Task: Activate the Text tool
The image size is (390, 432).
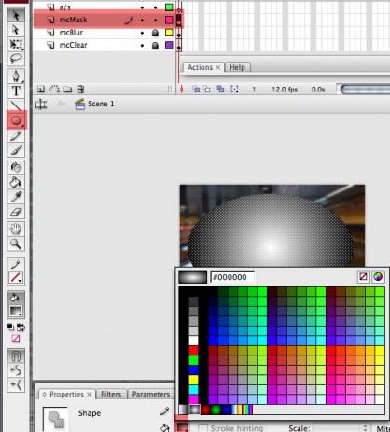Action: (x=16, y=91)
